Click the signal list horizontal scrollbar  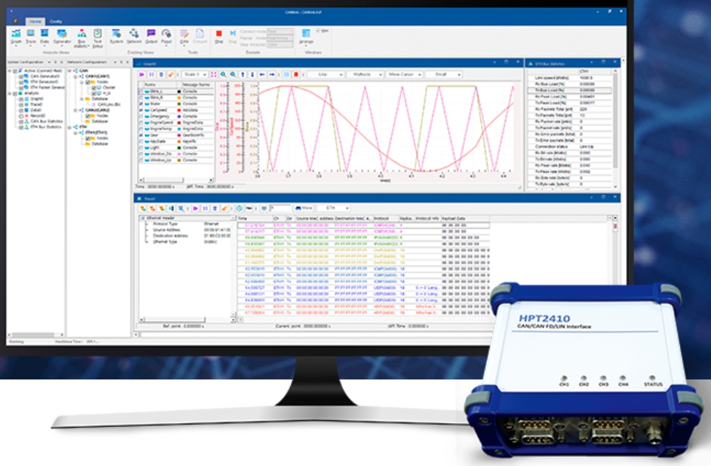click(176, 180)
